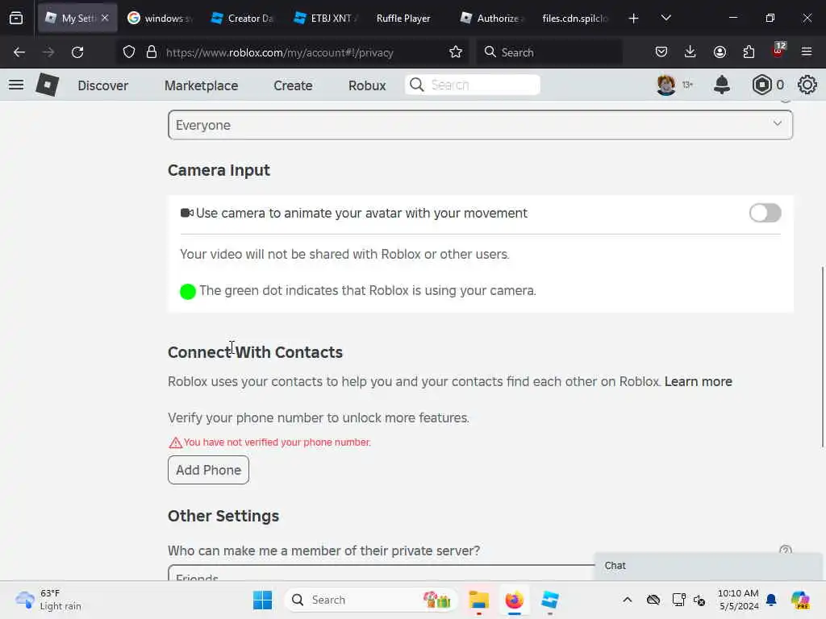Save page to Pocket
Screen dimensions: 826x619
[661, 52]
